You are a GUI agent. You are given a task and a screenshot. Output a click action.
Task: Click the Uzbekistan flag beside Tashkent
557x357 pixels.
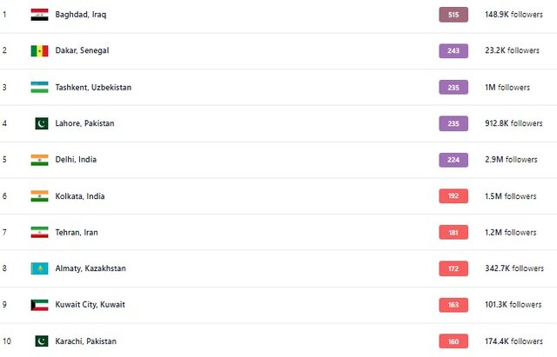click(39, 88)
